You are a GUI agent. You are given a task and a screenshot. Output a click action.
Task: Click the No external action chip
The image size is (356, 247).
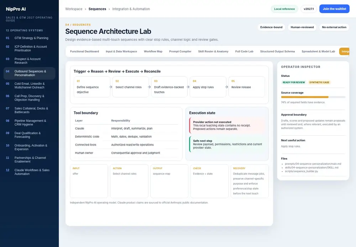[334, 27]
